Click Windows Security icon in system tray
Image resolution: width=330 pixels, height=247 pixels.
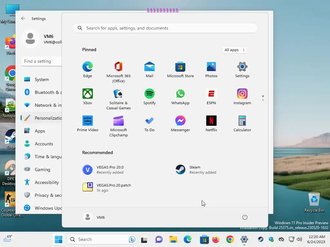tap(271, 239)
